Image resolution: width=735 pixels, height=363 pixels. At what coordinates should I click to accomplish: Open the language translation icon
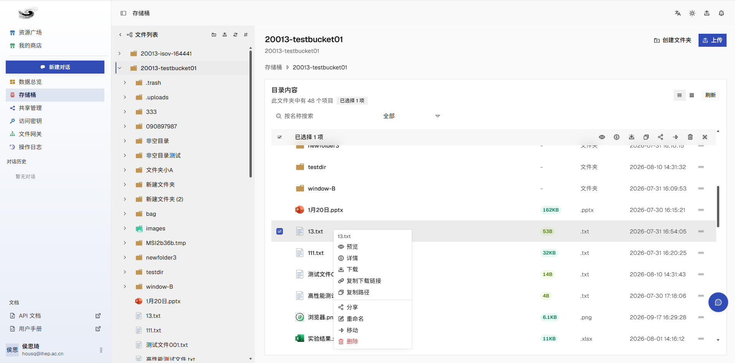coord(678,13)
